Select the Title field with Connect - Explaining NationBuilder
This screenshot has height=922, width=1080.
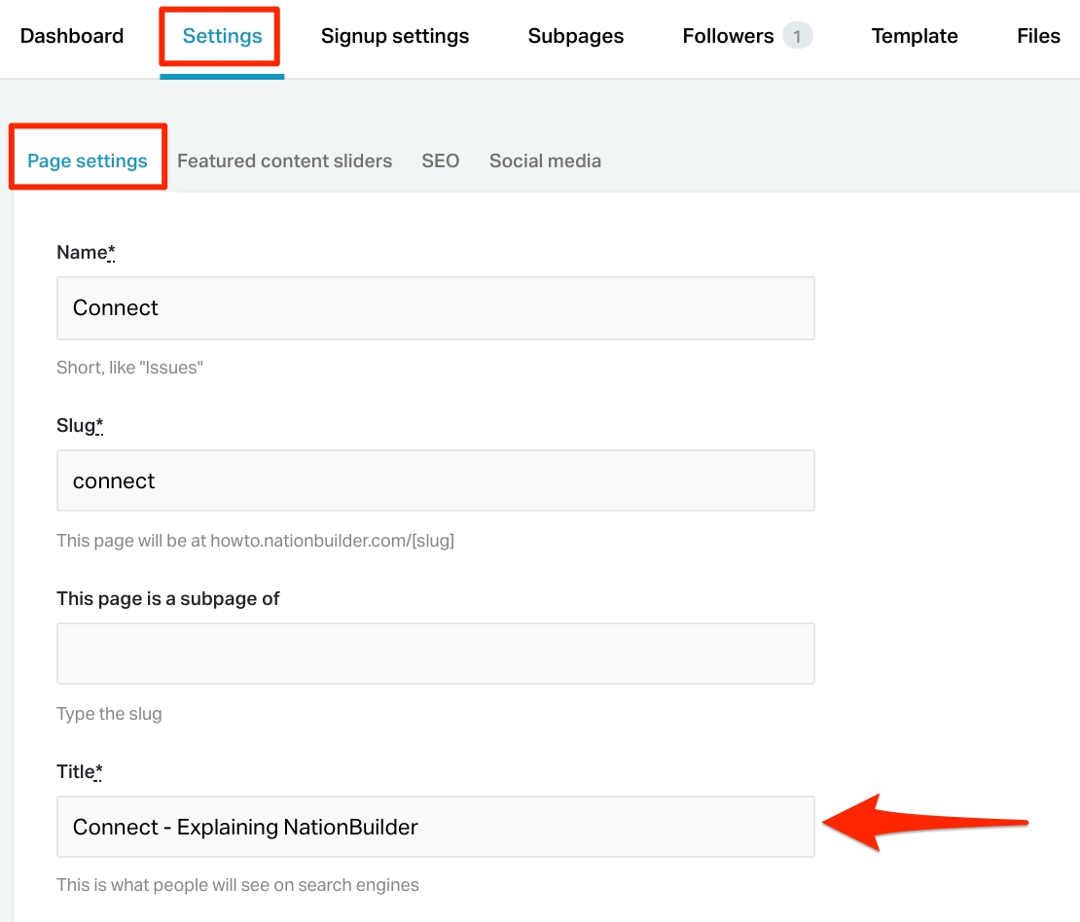[x=435, y=827]
